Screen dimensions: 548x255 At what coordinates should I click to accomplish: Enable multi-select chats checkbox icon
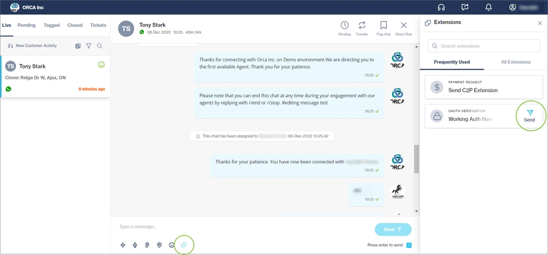click(78, 46)
